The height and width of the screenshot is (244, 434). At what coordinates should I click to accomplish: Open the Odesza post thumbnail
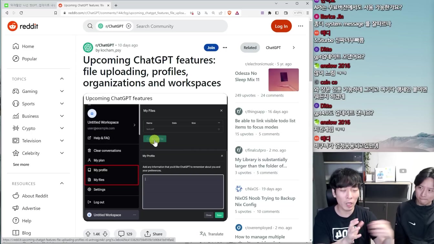pyautogui.click(x=284, y=80)
